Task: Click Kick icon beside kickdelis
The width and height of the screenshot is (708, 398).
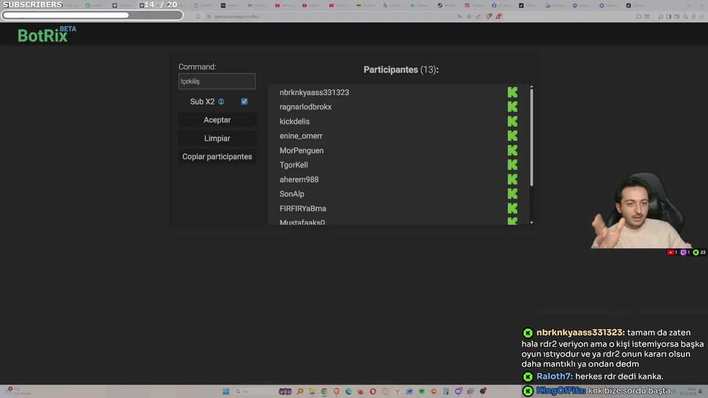Action: click(513, 121)
